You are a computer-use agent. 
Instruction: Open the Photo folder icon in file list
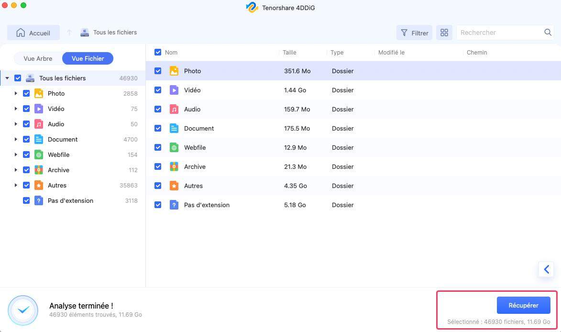[x=175, y=71]
